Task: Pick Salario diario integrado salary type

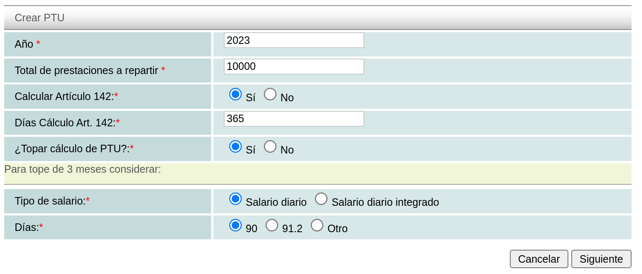Action: tap(321, 199)
